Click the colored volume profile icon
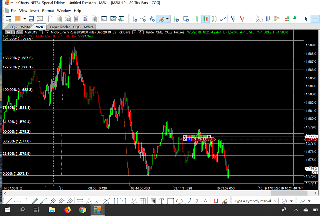This screenshot has width=320, height=216. 276,19
